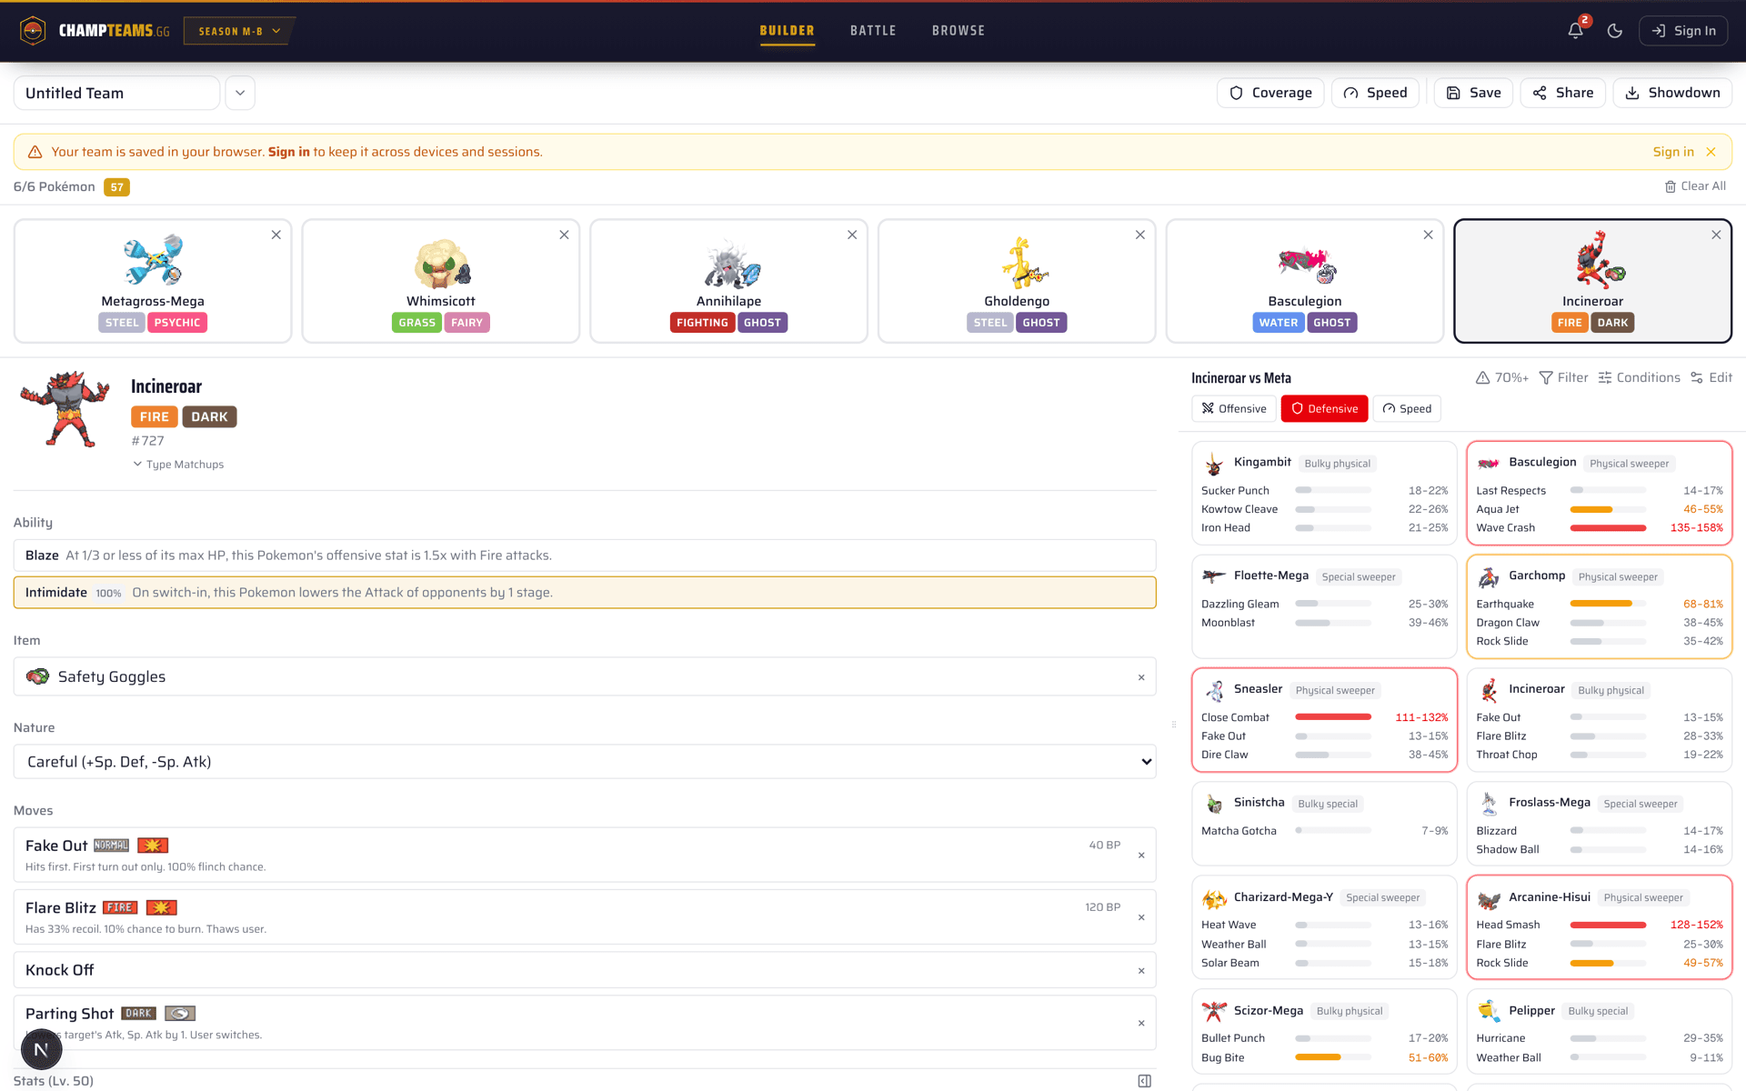
Task: Switch to the Offensive matchup tab
Action: click(x=1234, y=409)
